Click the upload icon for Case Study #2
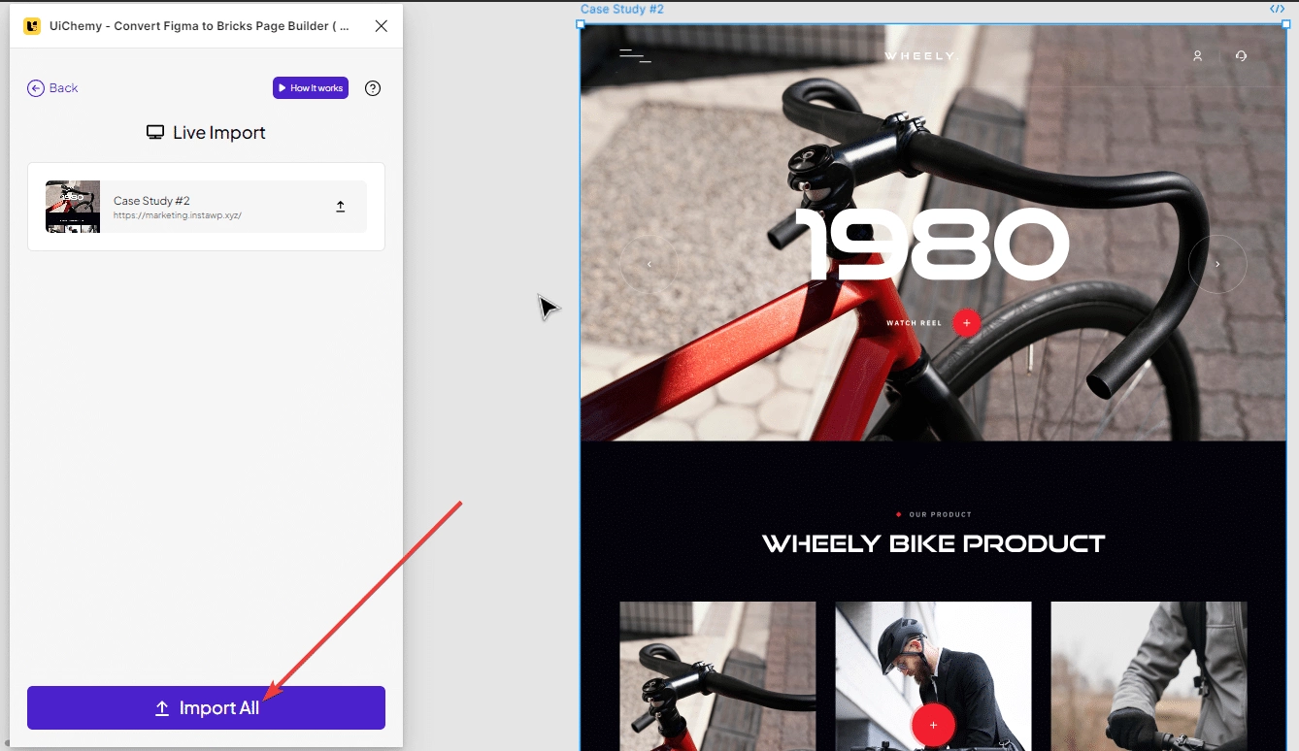The width and height of the screenshot is (1299, 751). [x=341, y=207]
